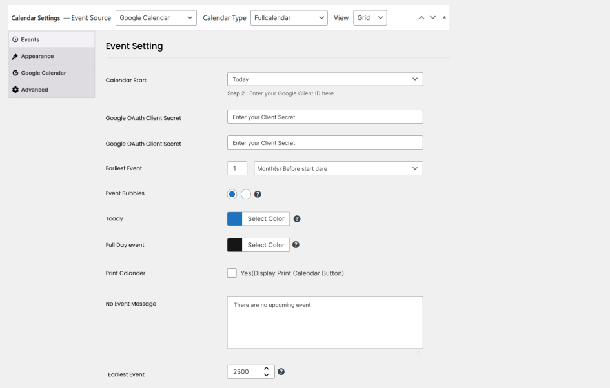Screen dimensions: 610x388
Task: Open the Google Calendar sidebar tab
Action: coord(43,73)
